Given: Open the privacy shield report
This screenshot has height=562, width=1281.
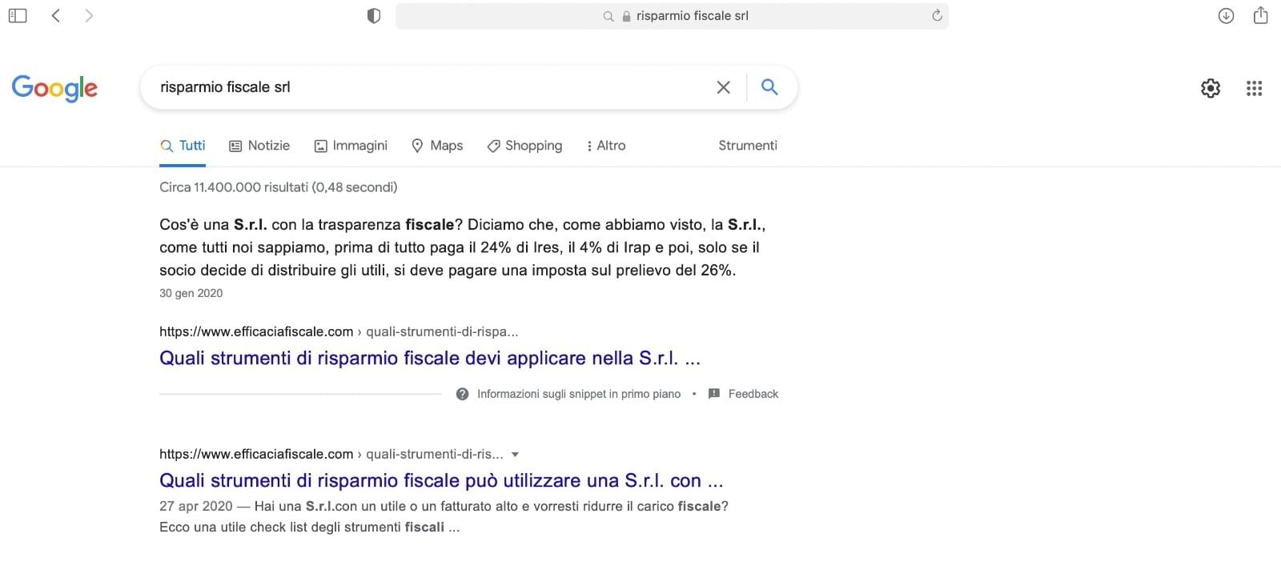Looking at the screenshot, I should (373, 16).
